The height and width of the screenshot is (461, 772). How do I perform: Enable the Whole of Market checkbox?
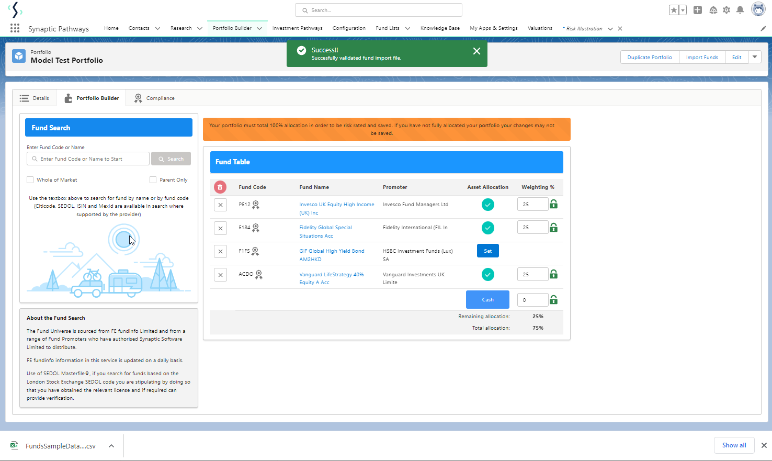[30, 179]
